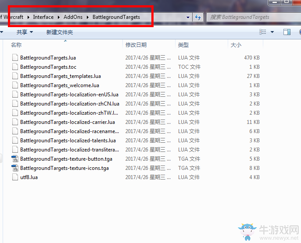
Task: Click the 11 KB size cell
Action: [x=253, y=122]
